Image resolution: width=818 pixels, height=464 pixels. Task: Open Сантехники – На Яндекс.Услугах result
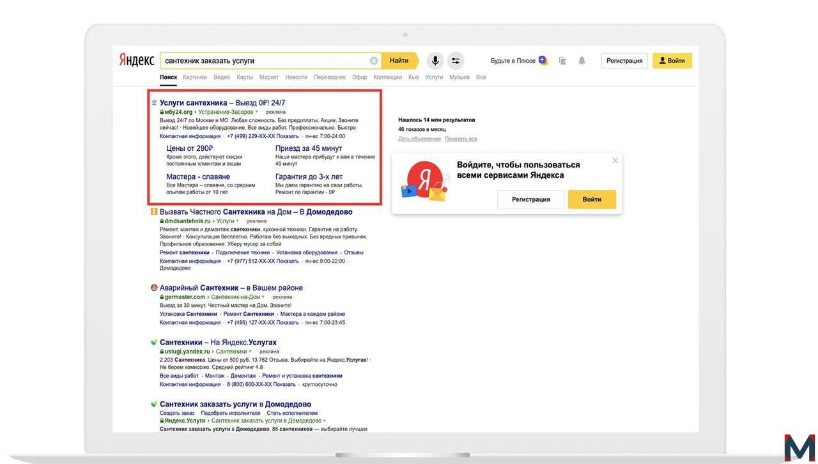tap(218, 342)
